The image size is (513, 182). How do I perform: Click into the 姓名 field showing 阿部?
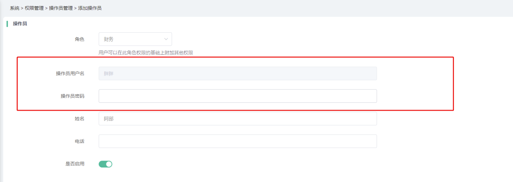point(237,119)
